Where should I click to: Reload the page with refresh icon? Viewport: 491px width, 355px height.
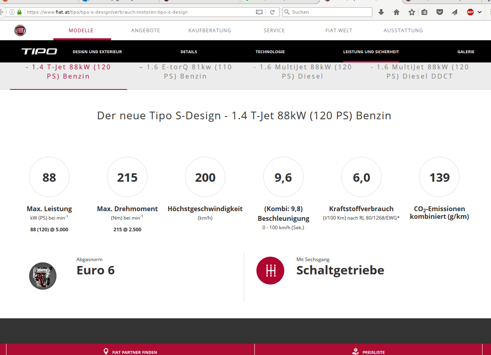(273, 12)
